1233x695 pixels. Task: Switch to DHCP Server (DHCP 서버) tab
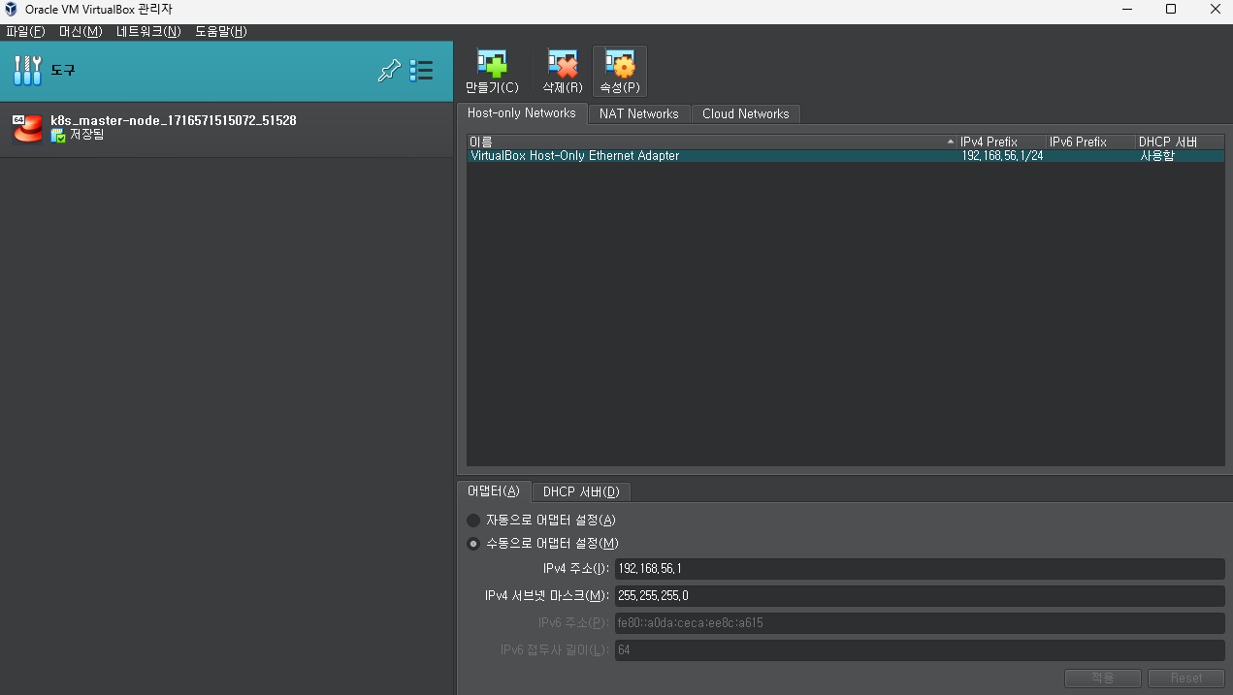point(582,491)
